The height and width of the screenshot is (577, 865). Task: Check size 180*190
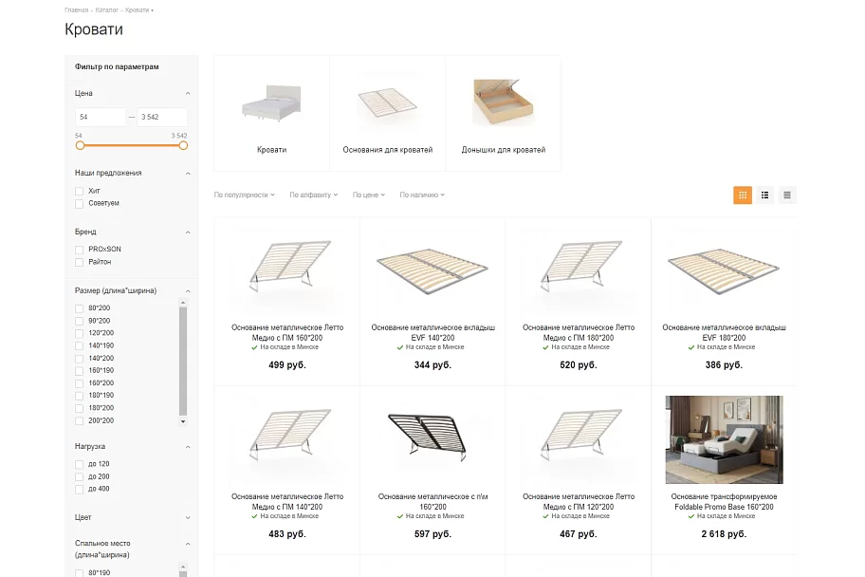[x=79, y=396]
